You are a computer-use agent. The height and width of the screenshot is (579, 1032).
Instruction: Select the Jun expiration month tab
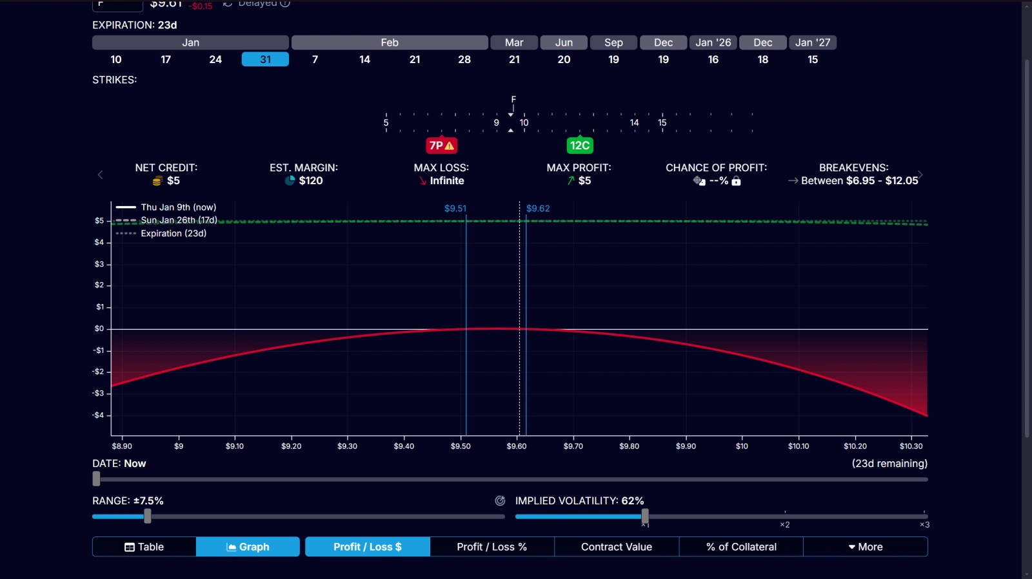[x=564, y=43]
